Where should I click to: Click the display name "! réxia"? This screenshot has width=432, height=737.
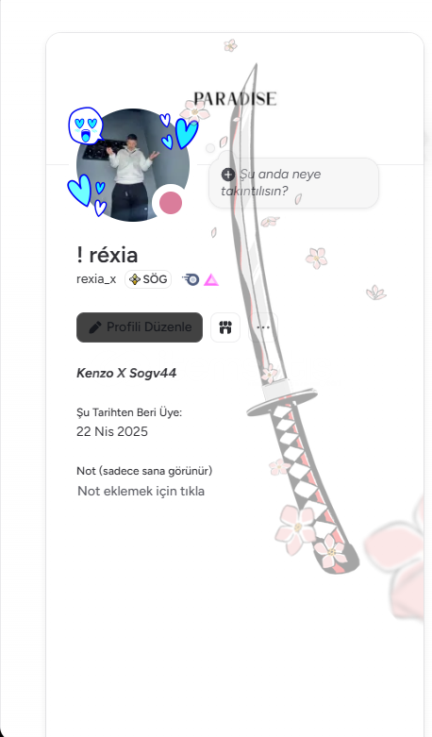[x=108, y=255]
